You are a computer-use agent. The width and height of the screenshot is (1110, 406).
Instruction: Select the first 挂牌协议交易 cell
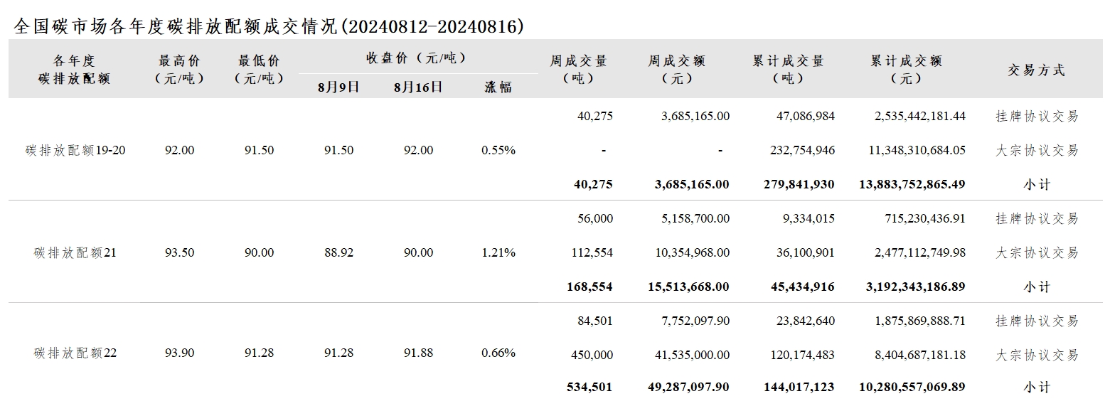(1037, 116)
